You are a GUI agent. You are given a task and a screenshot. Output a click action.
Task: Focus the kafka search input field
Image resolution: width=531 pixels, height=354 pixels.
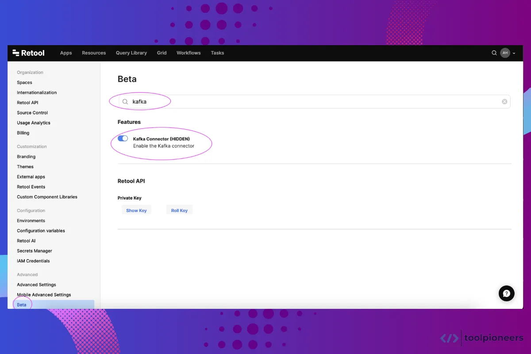pos(314,102)
